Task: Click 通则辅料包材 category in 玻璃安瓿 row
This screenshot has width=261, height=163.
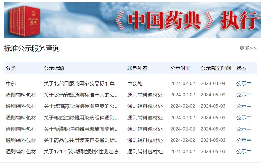Action: (21, 95)
